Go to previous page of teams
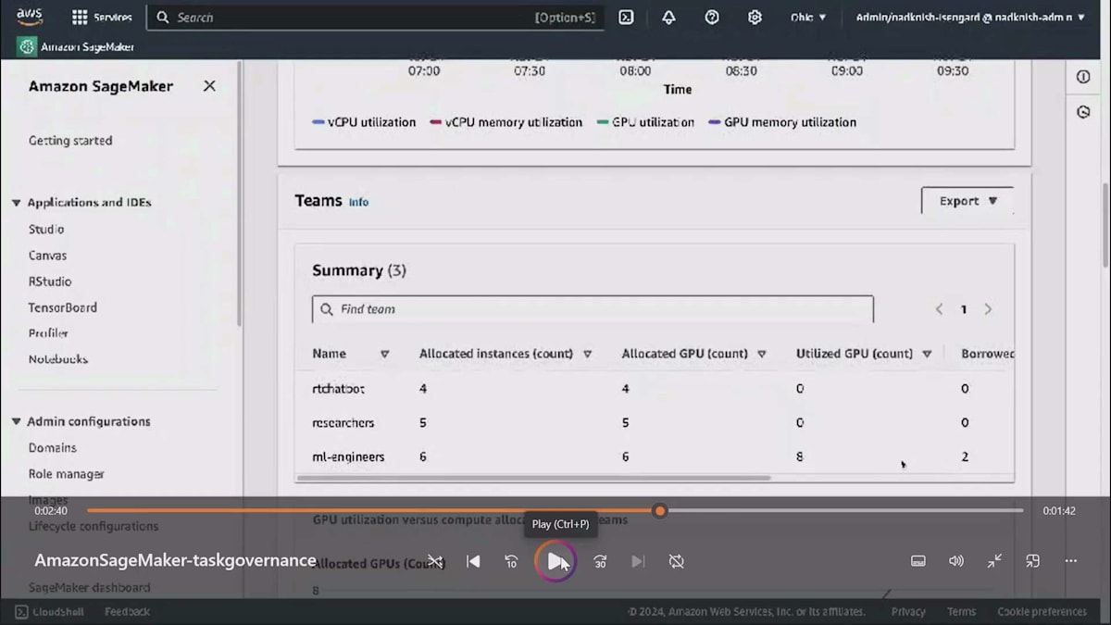 point(939,309)
